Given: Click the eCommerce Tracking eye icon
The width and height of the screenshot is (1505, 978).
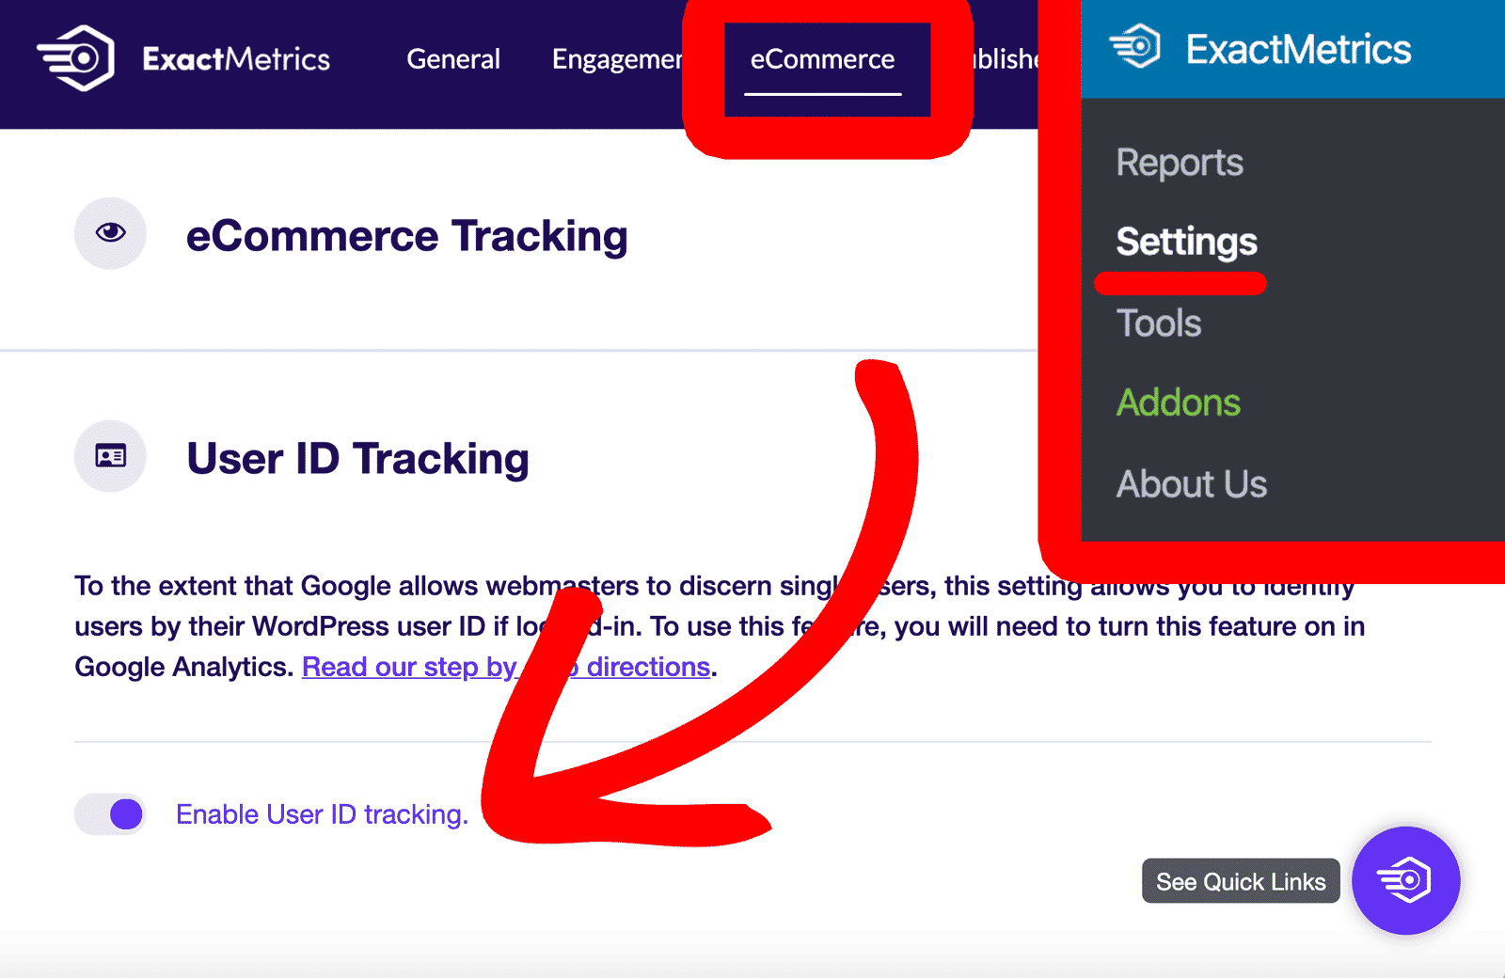Looking at the screenshot, I should (x=110, y=233).
